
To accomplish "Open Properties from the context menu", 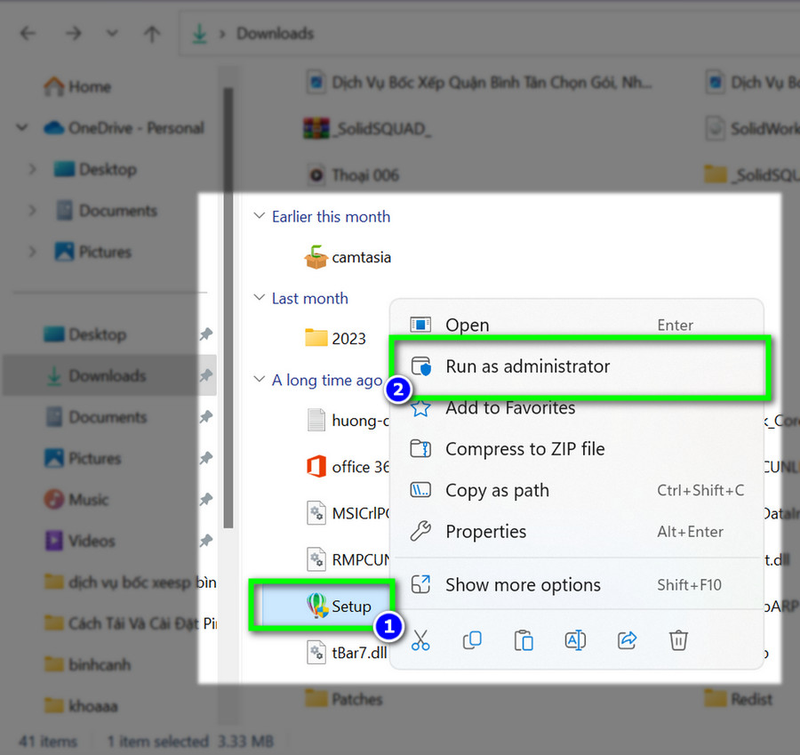I will click(x=485, y=532).
